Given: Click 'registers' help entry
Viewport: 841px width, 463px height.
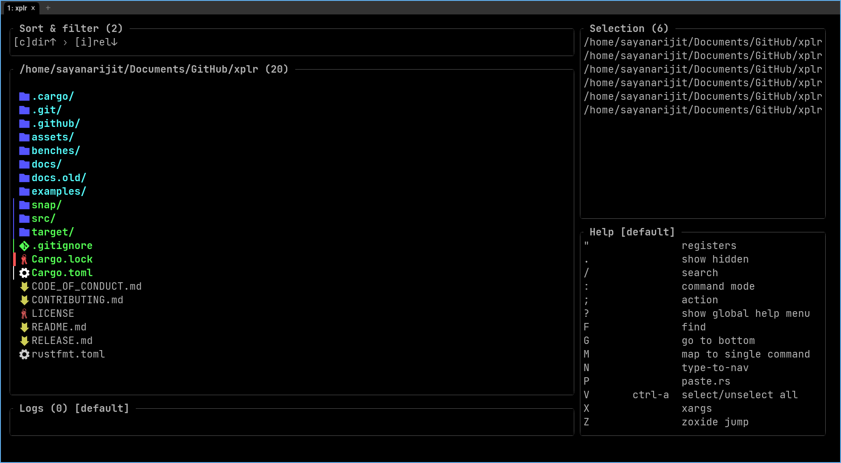Looking at the screenshot, I should (709, 246).
